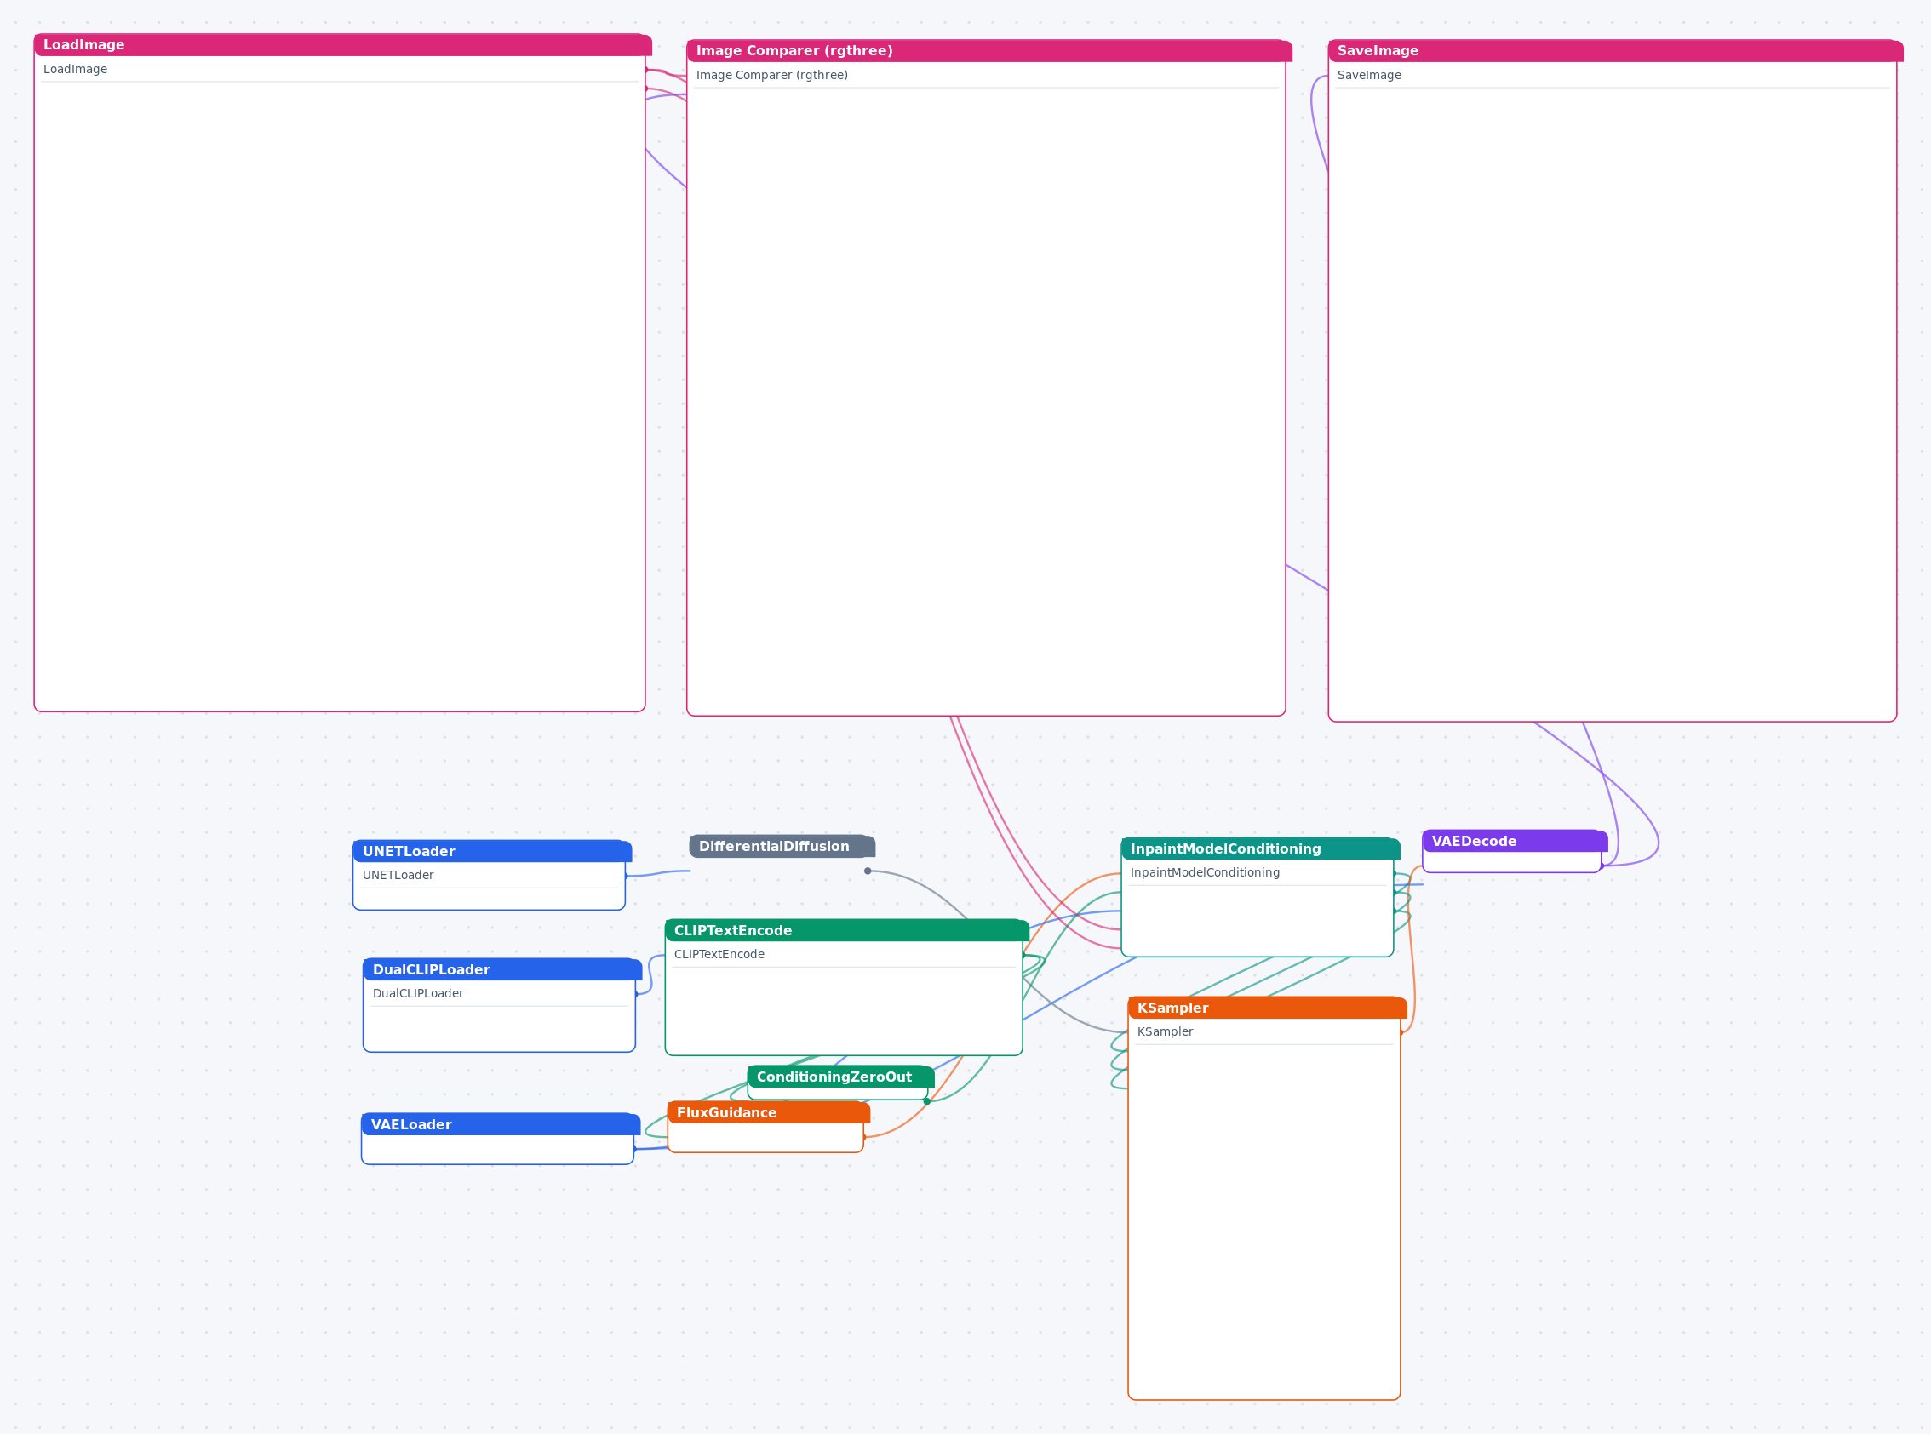Click the gray "SaveImage" label under the header

1369,76
